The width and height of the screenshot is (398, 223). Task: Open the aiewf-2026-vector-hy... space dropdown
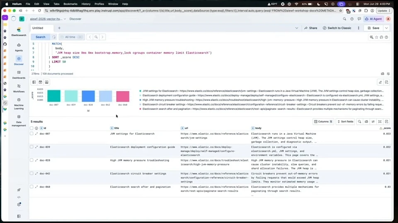coord(48,19)
